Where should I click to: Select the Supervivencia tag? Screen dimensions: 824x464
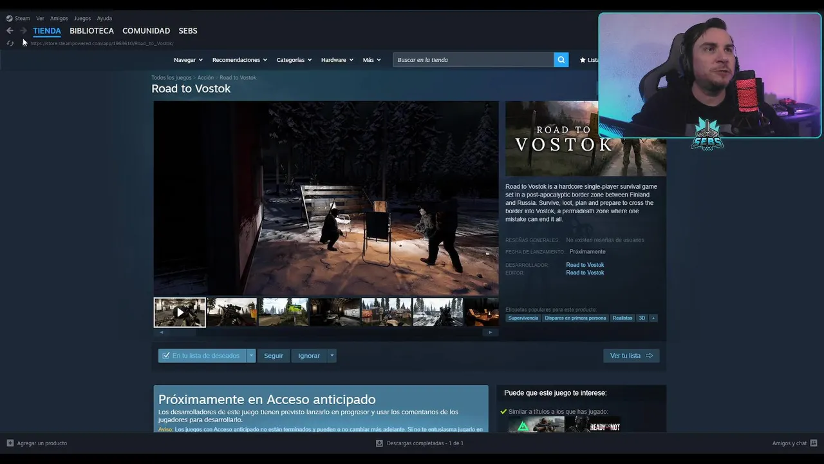pyautogui.click(x=523, y=318)
